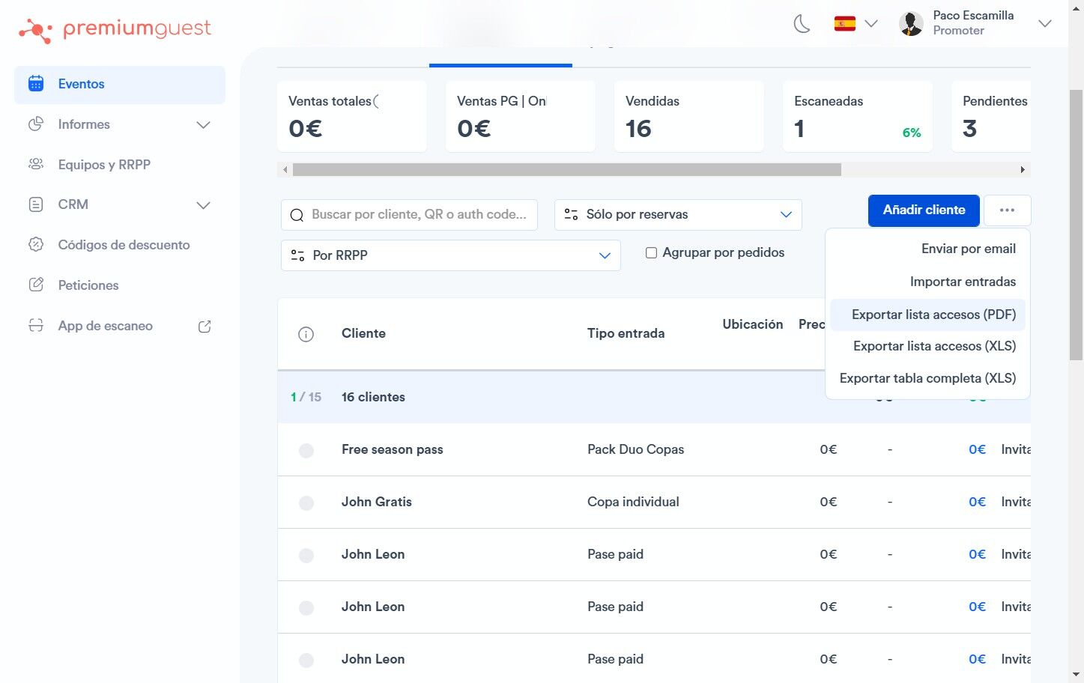1084x683 pixels.
Task: Select Importar entradas from the menu
Action: coord(963,282)
